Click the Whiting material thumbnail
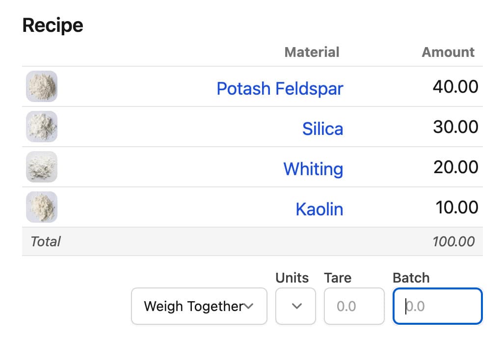 [42, 167]
